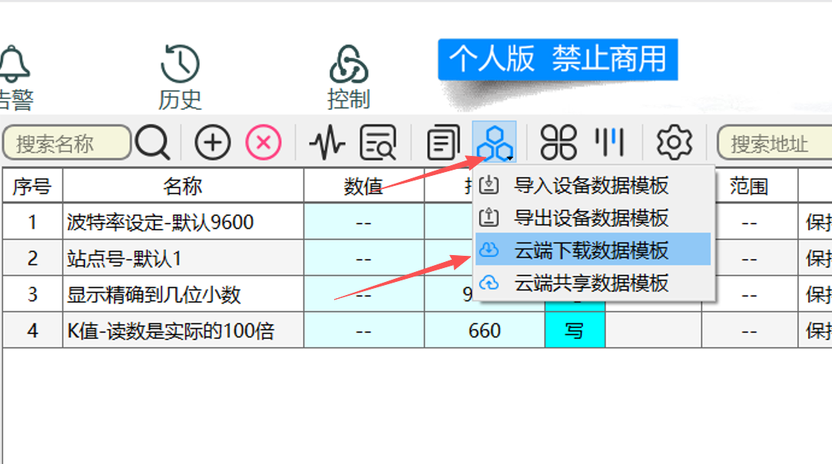The height and width of the screenshot is (464, 832).
Task: Open the 历史 history view
Action: click(x=180, y=78)
